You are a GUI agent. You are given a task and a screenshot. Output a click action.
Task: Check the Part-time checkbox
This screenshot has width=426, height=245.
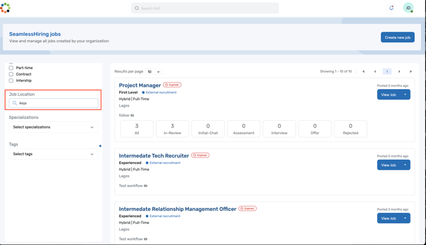click(11, 68)
